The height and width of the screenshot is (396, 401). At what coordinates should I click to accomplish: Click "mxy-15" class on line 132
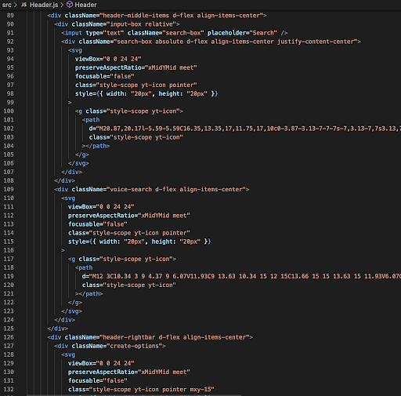coord(200,389)
